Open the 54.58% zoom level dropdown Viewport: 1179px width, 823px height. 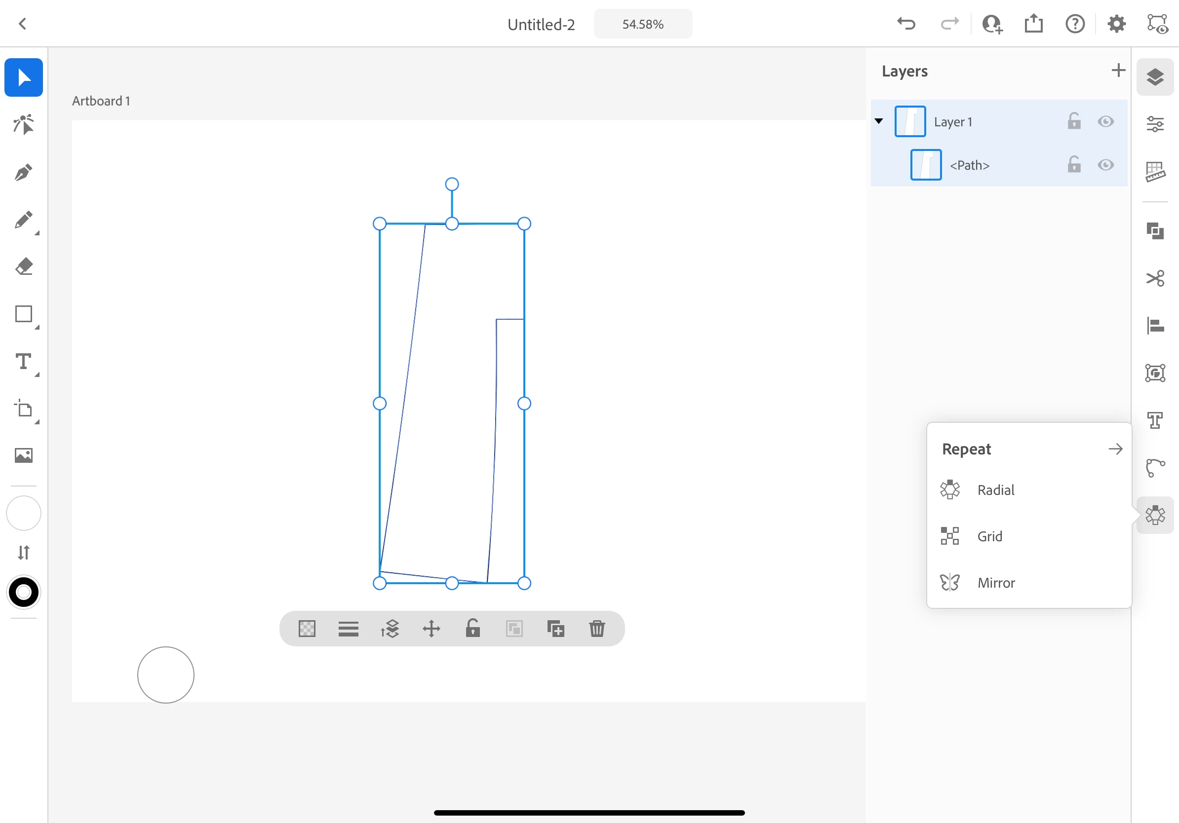click(643, 24)
